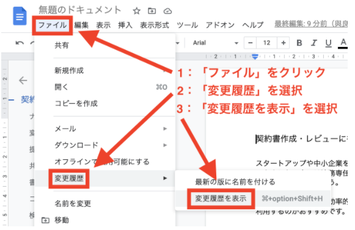This screenshot has height=230, width=355.
Task: Click the document title 無題のドキュメント
Action: click(x=80, y=10)
